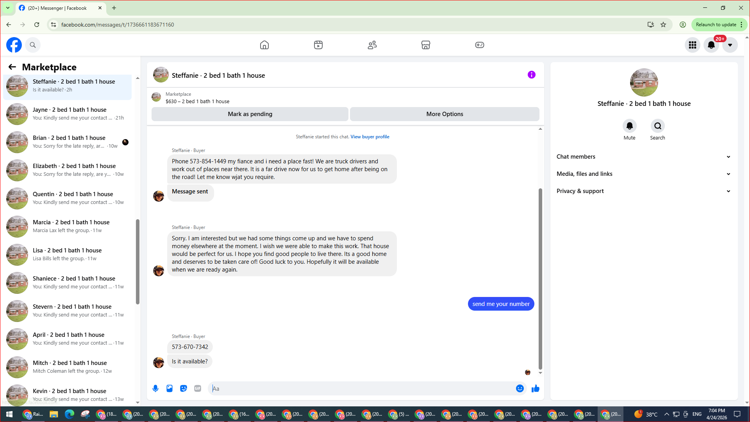The width and height of the screenshot is (750, 422).
Task: Reload the browser page
Action: click(x=37, y=25)
